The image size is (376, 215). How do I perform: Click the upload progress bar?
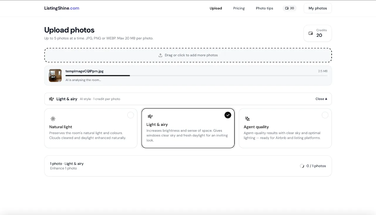coord(197,76)
